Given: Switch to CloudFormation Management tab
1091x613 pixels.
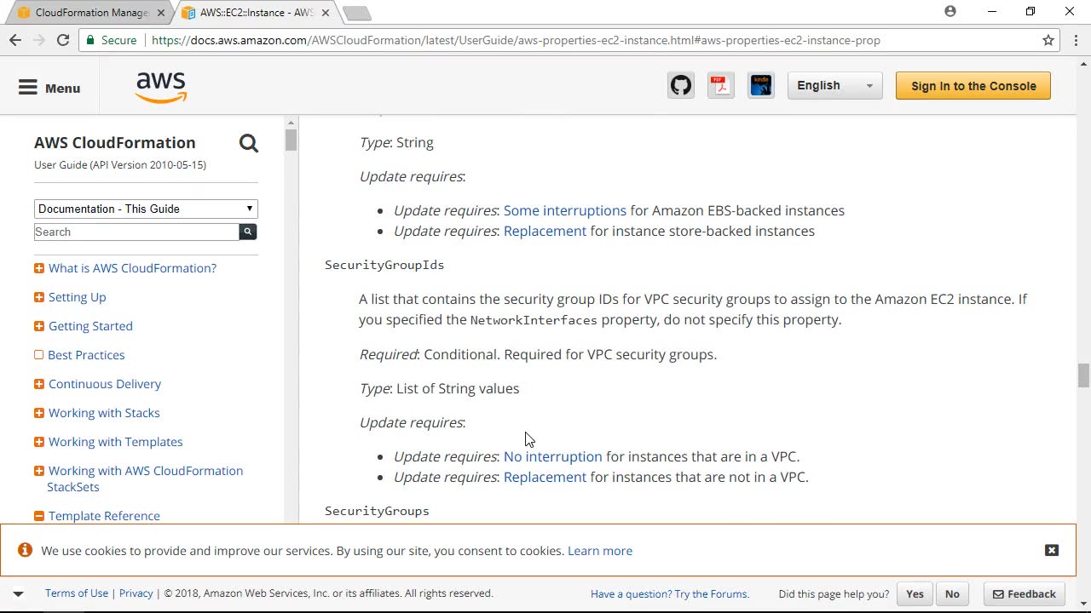Looking at the screenshot, I should coord(90,13).
